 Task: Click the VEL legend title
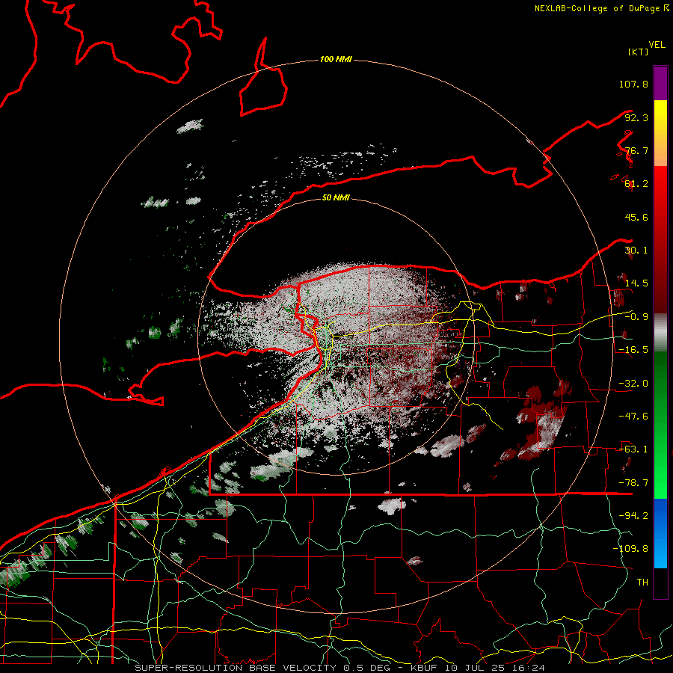click(x=657, y=45)
